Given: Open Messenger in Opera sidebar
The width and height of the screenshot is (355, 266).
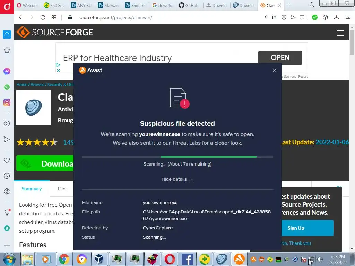Looking at the screenshot, I should [7, 71].
